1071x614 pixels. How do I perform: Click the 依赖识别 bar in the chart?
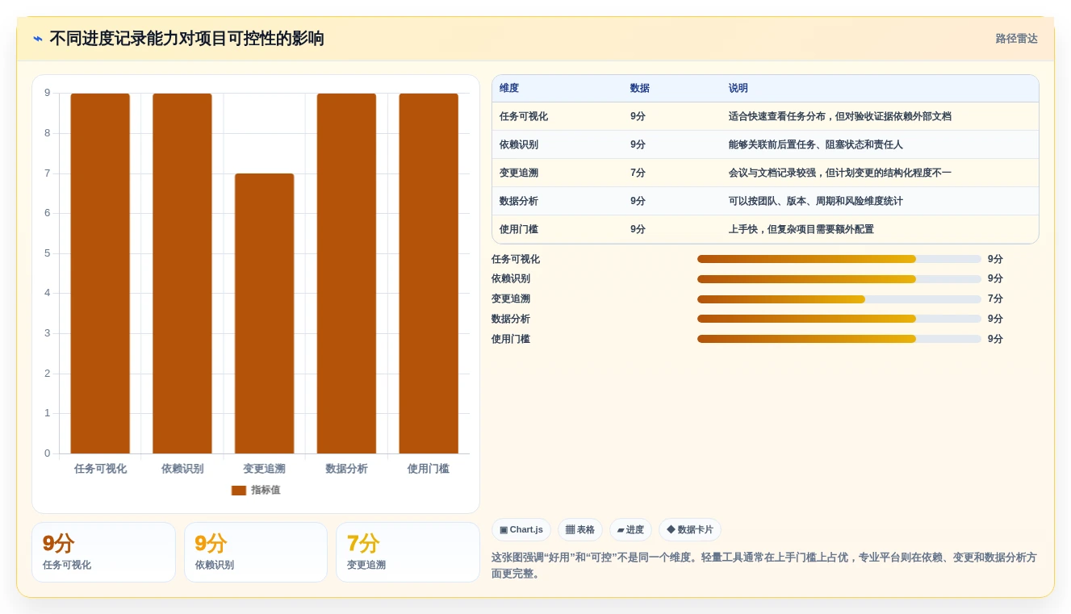point(182,274)
